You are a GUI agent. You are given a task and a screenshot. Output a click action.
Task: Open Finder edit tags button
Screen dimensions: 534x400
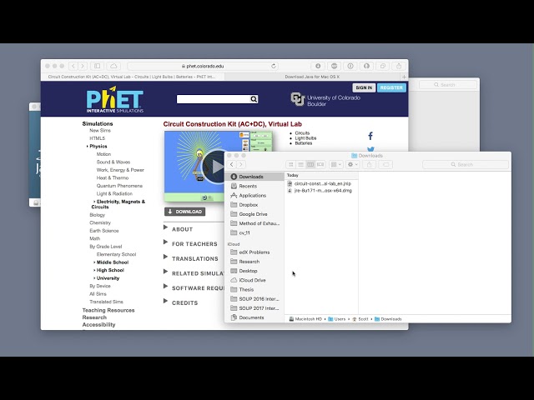[x=385, y=165]
